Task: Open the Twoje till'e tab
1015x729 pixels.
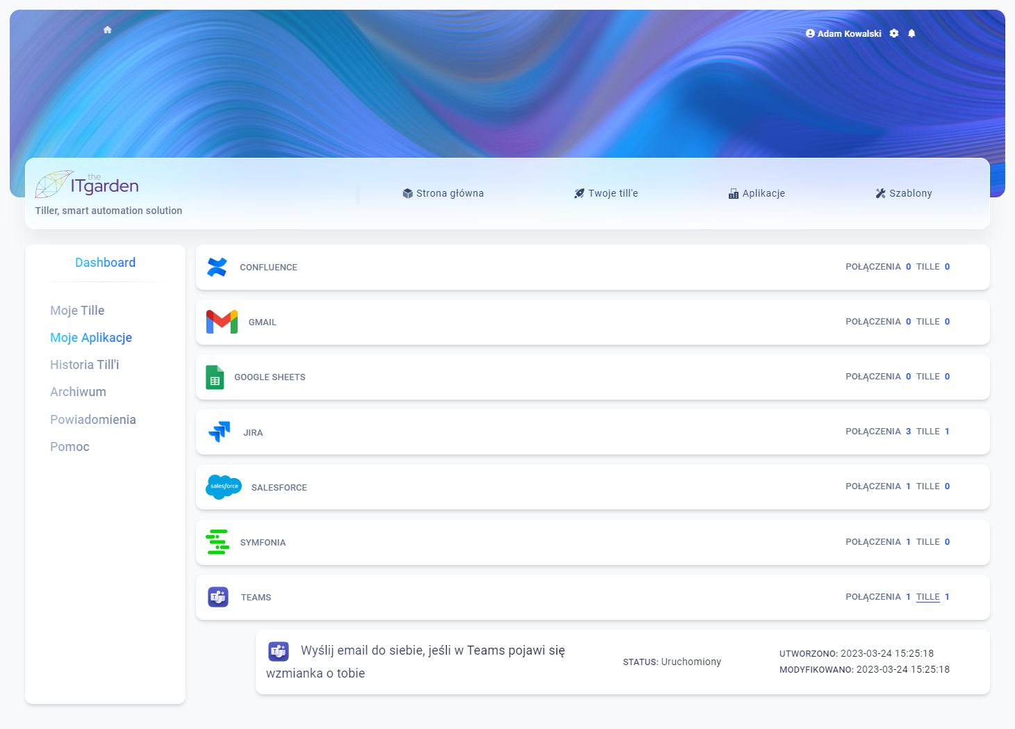Action: pos(606,193)
